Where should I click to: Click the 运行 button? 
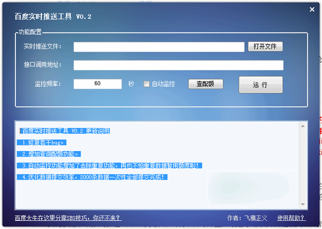click(x=261, y=85)
